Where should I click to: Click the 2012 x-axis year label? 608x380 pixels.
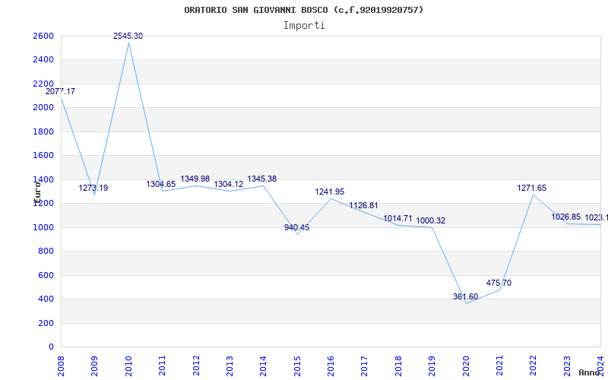pos(196,366)
